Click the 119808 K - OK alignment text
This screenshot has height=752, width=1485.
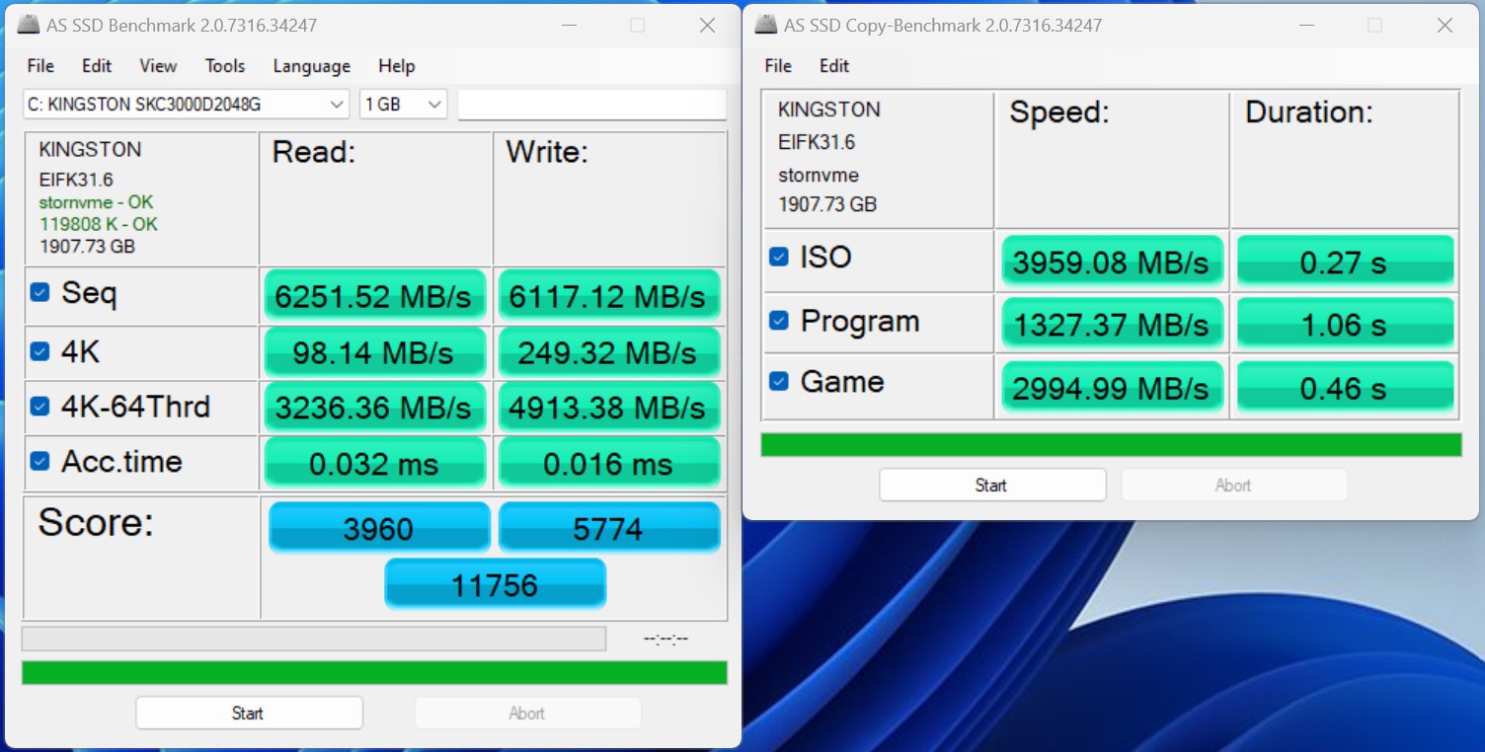(98, 224)
